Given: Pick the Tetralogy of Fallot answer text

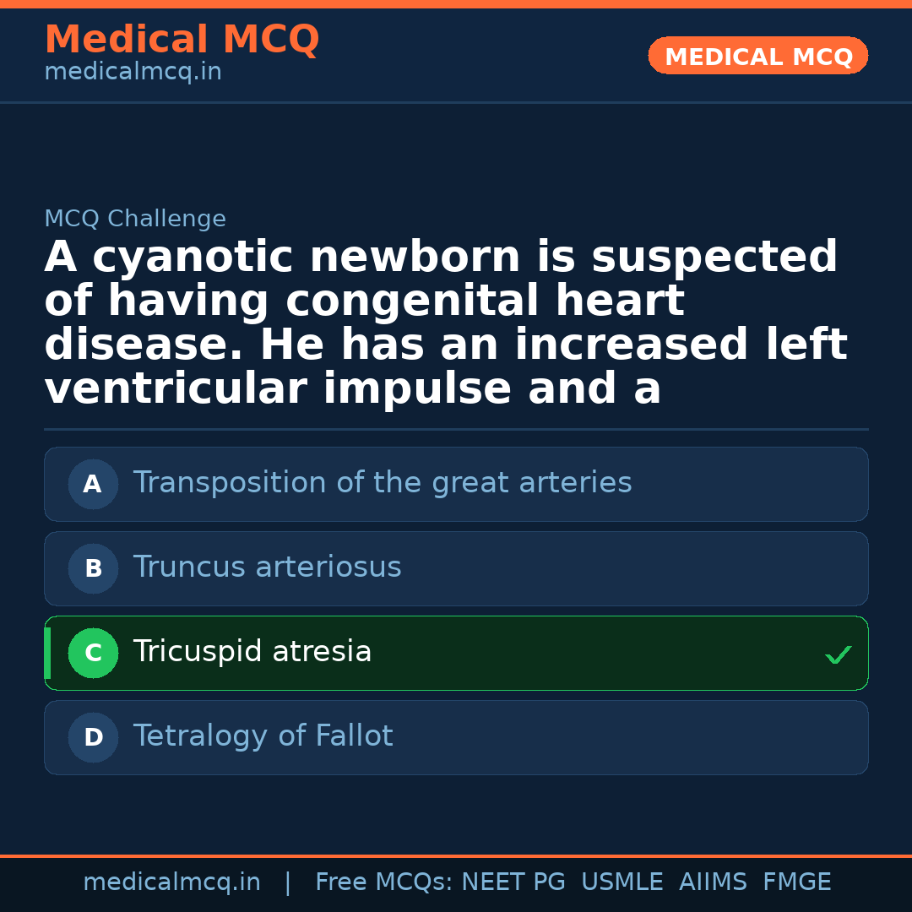Looking at the screenshot, I should 263,736.
